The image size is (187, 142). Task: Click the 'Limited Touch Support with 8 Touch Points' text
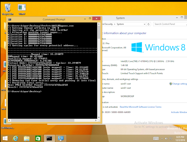pyautogui.click(x=142, y=73)
